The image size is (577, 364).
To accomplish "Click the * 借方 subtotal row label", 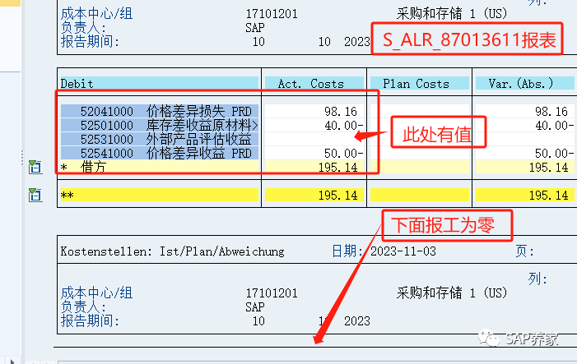I will 160,167.
